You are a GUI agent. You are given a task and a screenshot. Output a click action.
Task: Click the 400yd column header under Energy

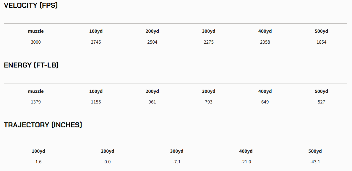coord(265,91)
